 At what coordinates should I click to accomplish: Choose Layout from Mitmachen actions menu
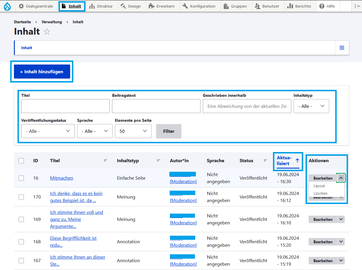[x=319, y=186]
